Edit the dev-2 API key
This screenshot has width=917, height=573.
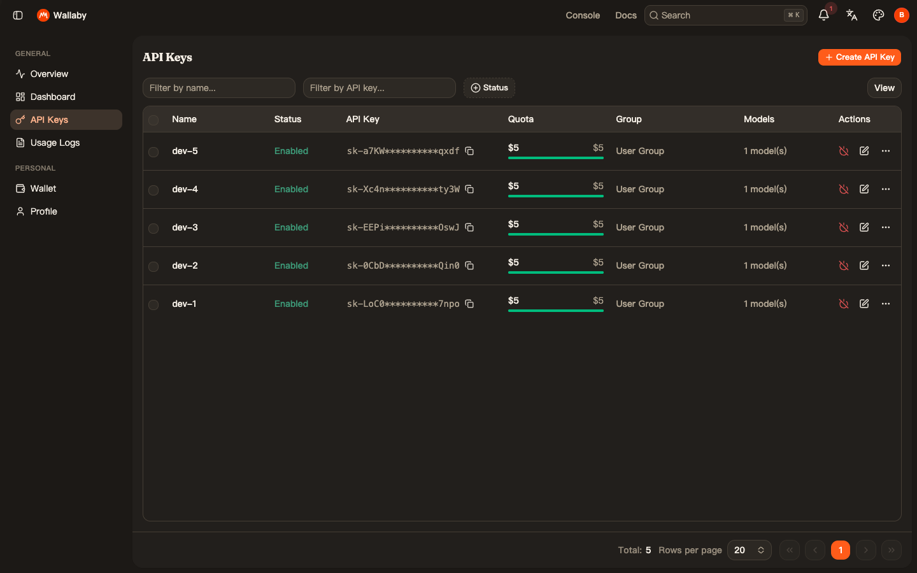point(864,265)
